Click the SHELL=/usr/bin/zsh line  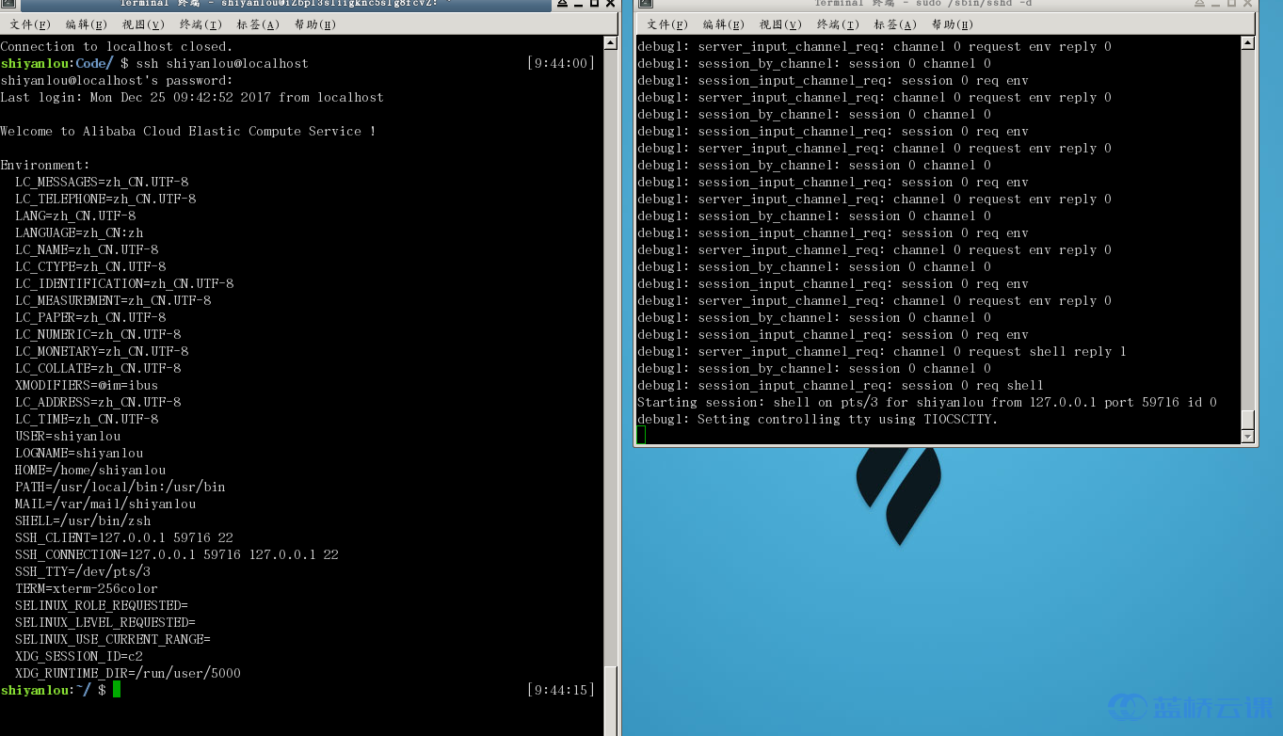point(83,520)
